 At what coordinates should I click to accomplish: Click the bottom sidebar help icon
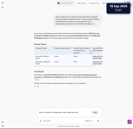3,126
